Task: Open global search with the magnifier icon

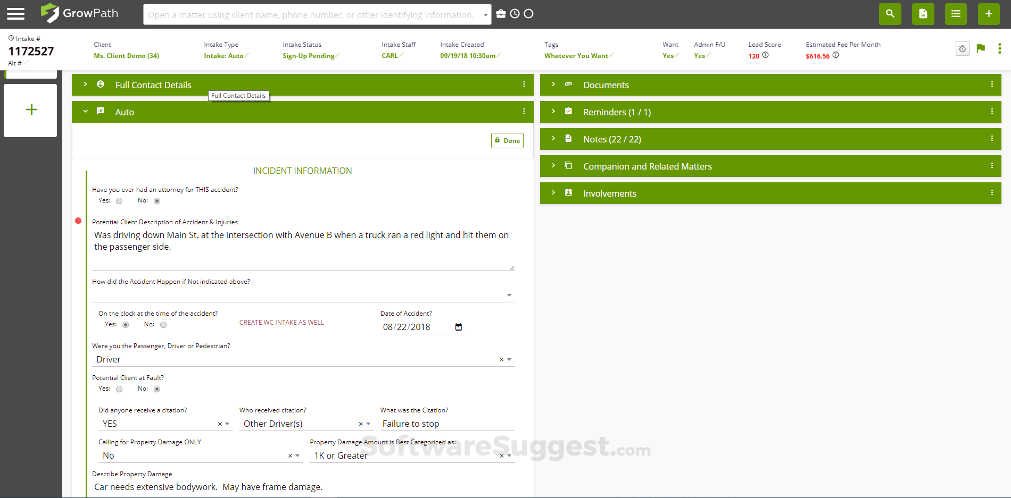Action: 890,14
